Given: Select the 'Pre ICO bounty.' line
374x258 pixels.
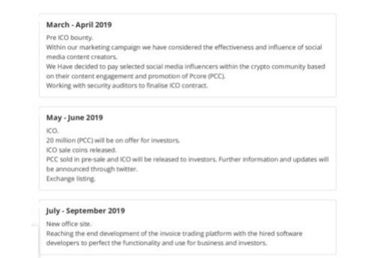Looking at the screenshot, I should (x=70, y=38).
